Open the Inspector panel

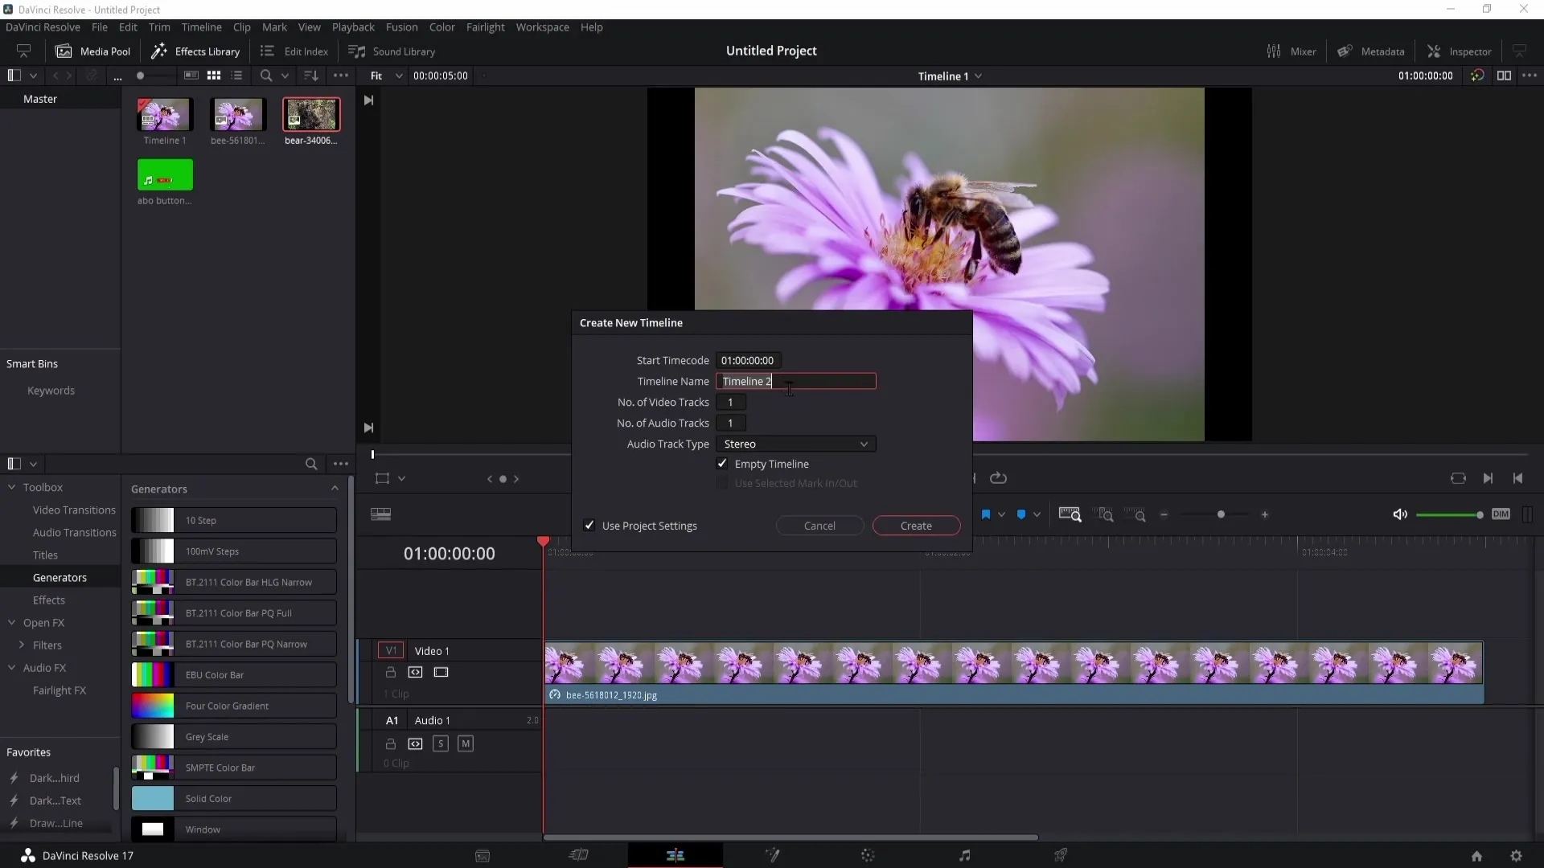coord(1467,51)
